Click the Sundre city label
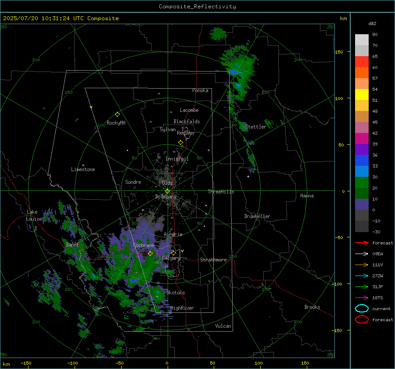395x369 pixels. pos(133,182)
